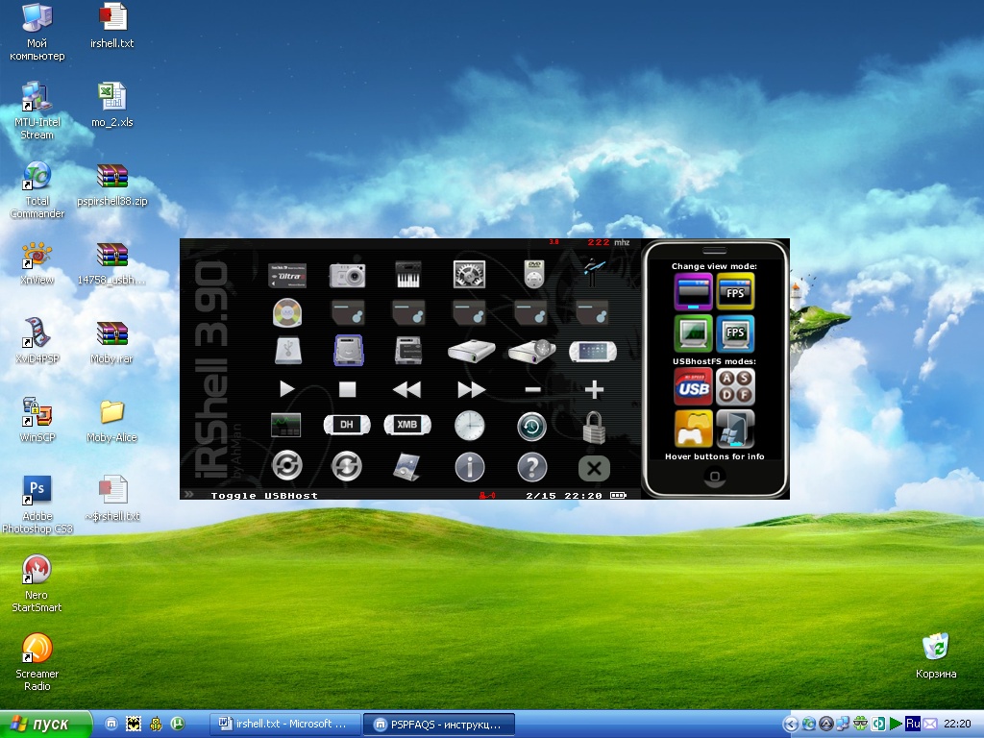Viewport: 984px width, 738px height.
Task: Click the minus stepper button
Action: point(531,389)
